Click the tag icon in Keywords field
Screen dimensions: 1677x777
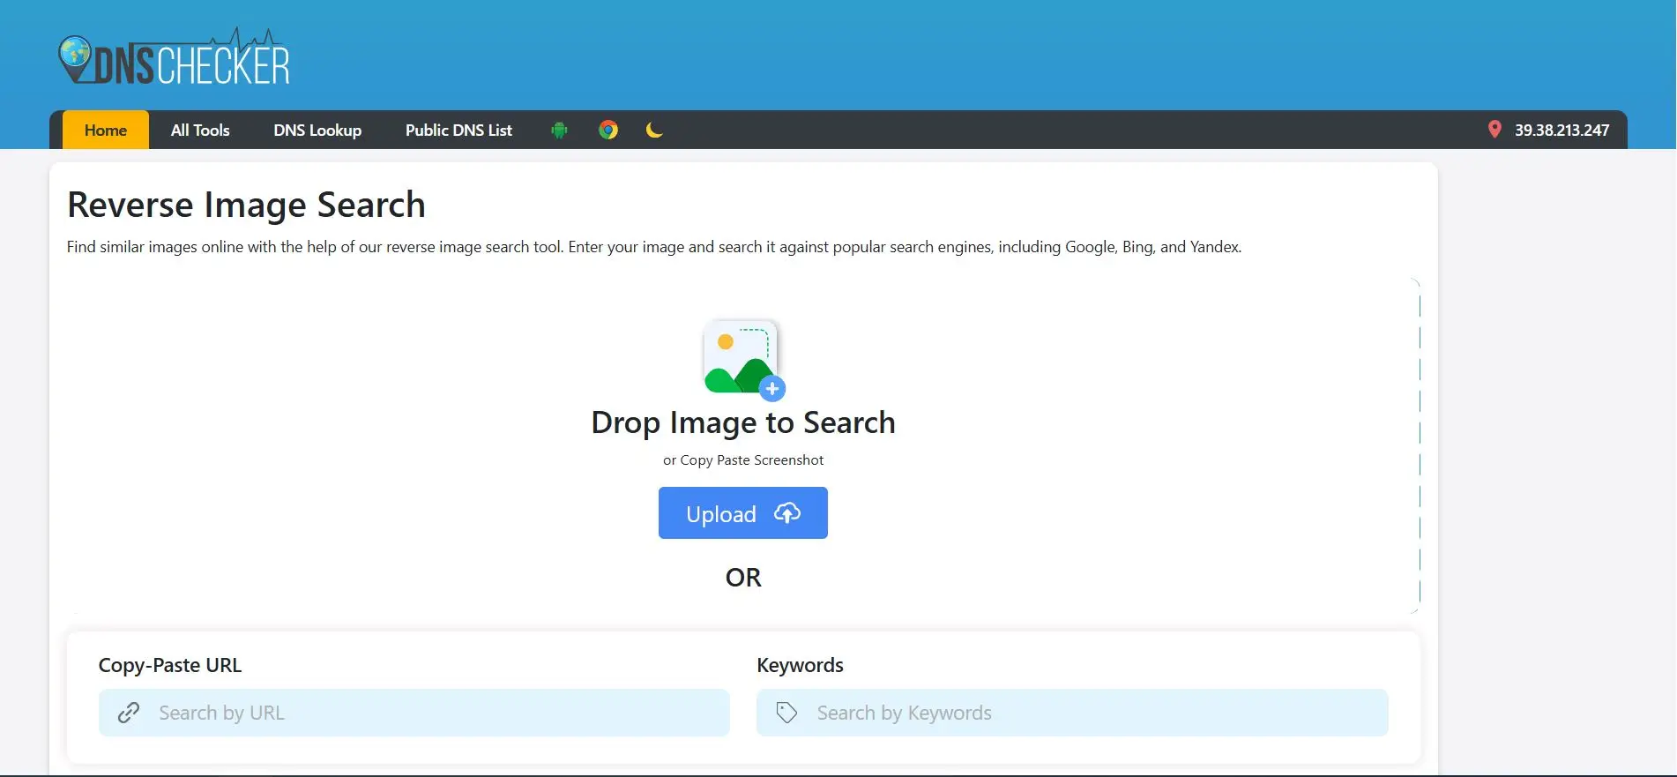pyautogui.click(x=786, y=713)
